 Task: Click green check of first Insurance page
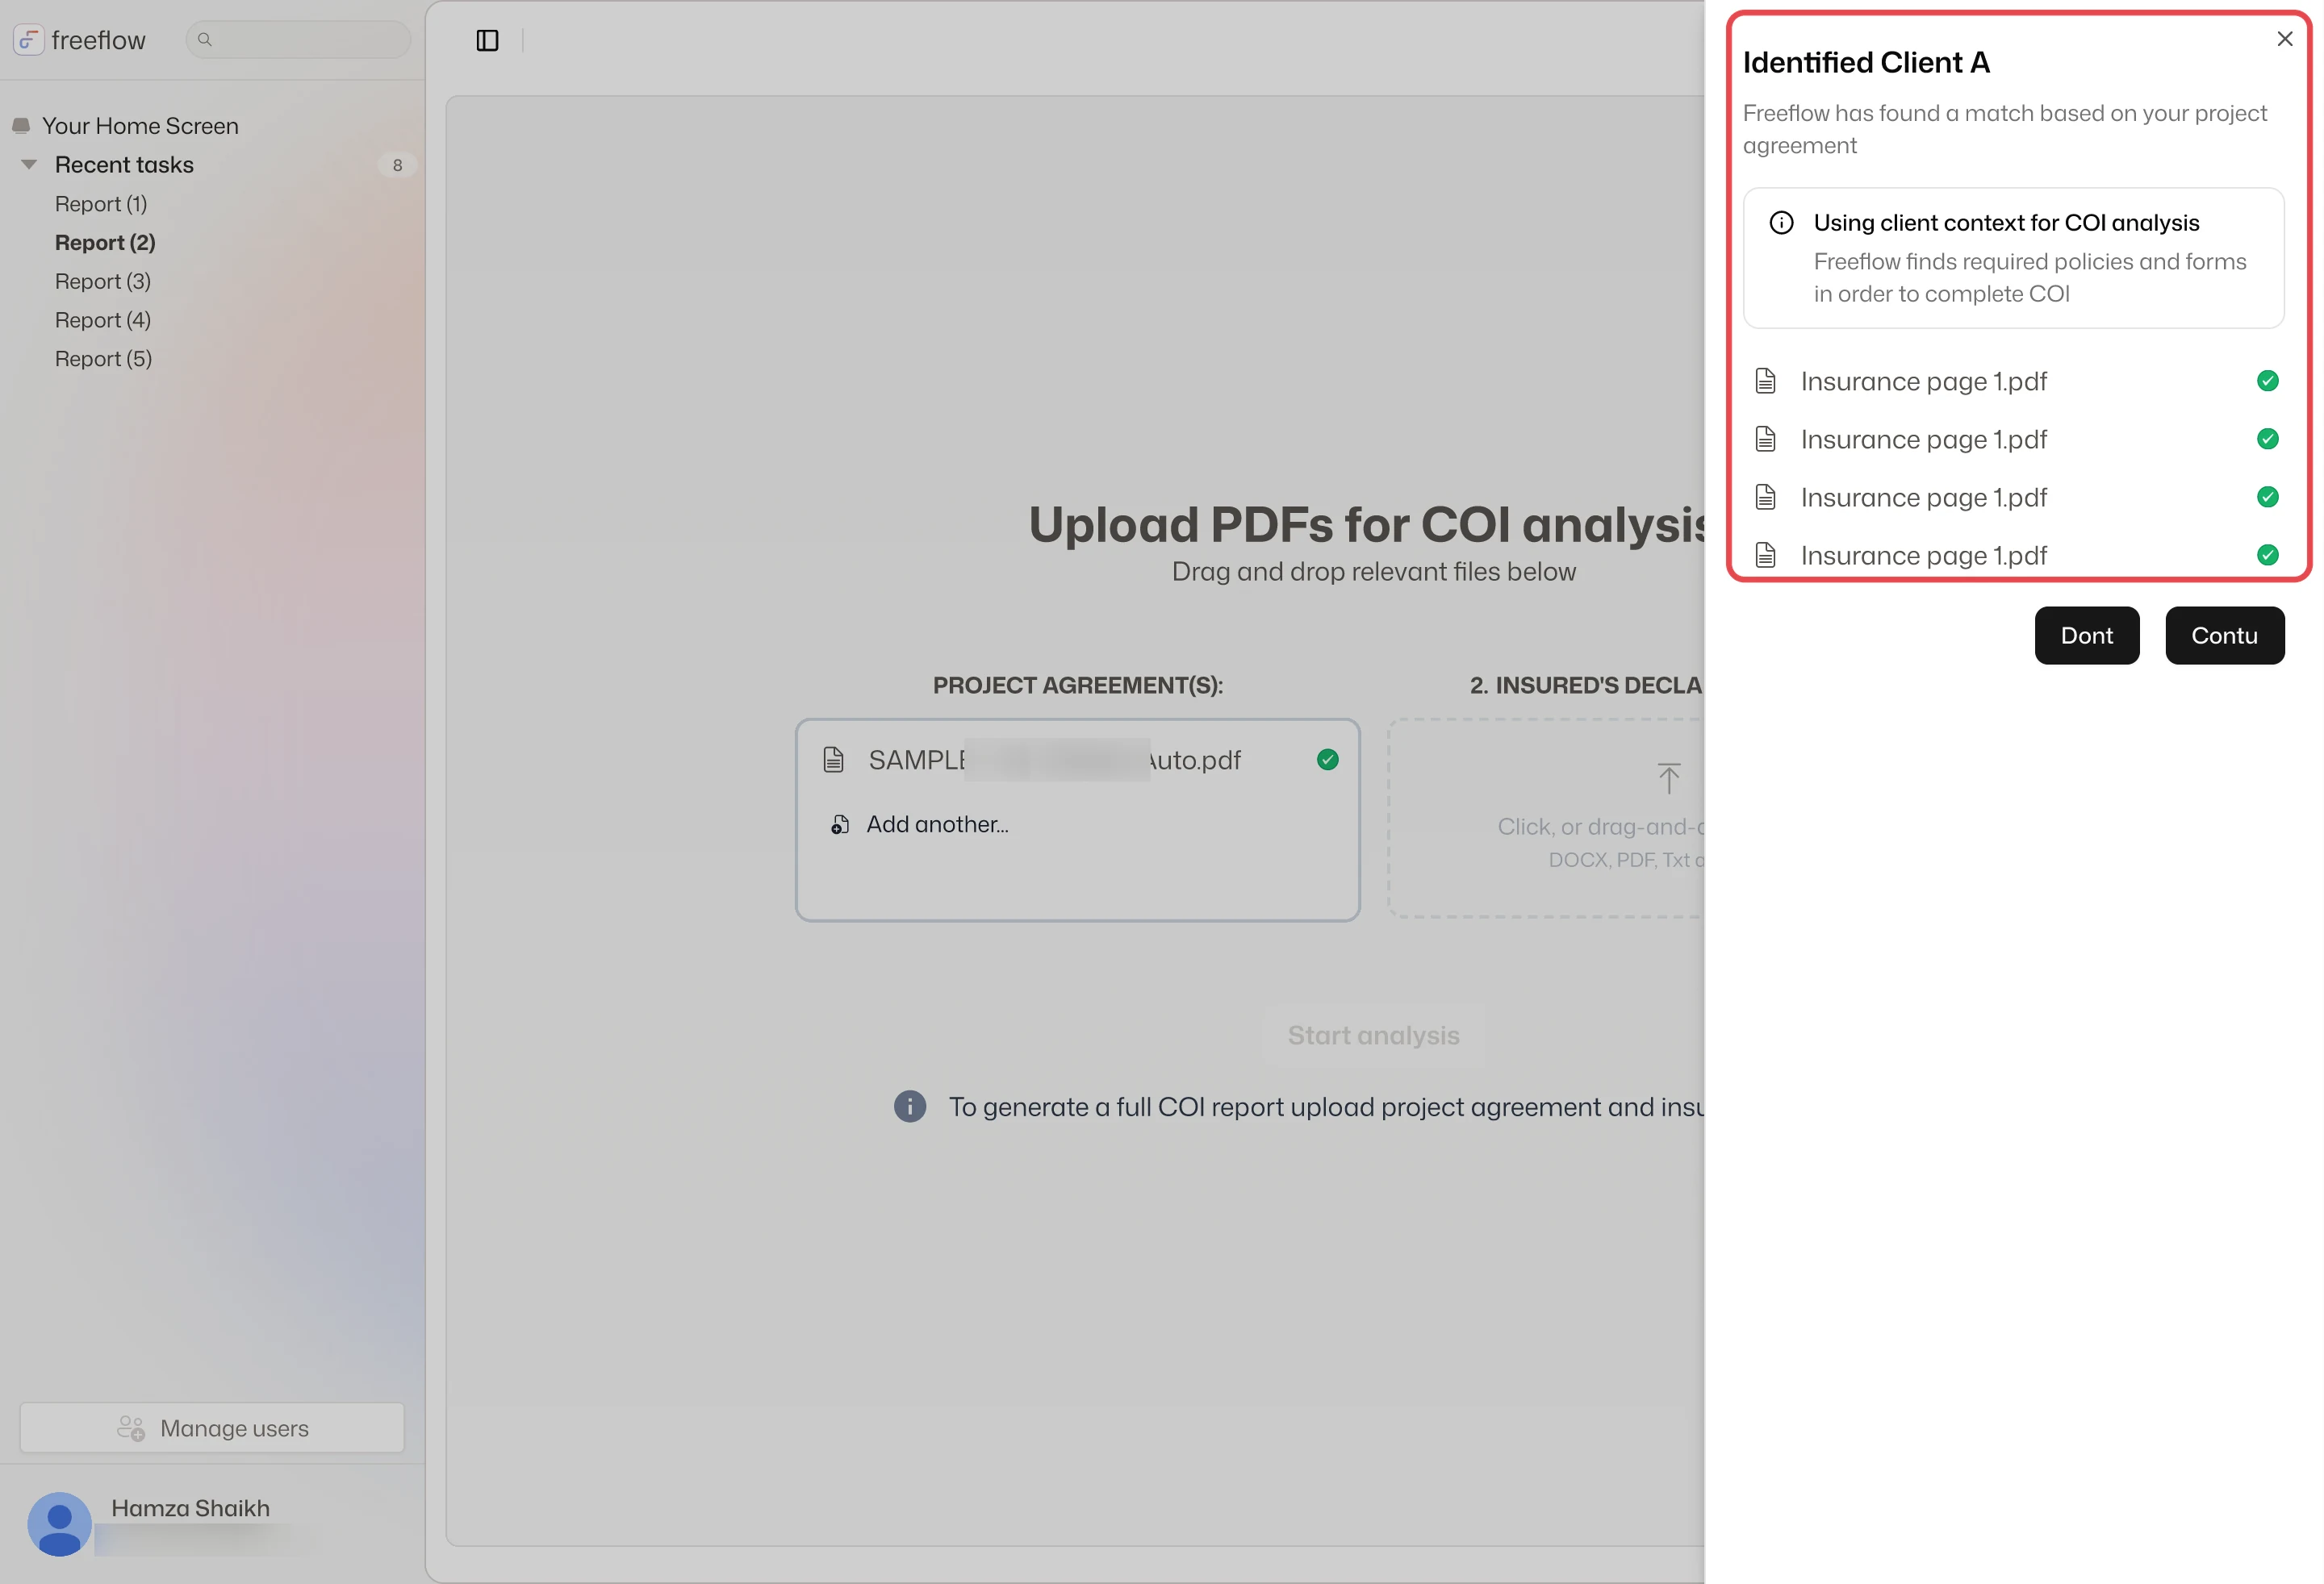click(x=2267, y=381)
